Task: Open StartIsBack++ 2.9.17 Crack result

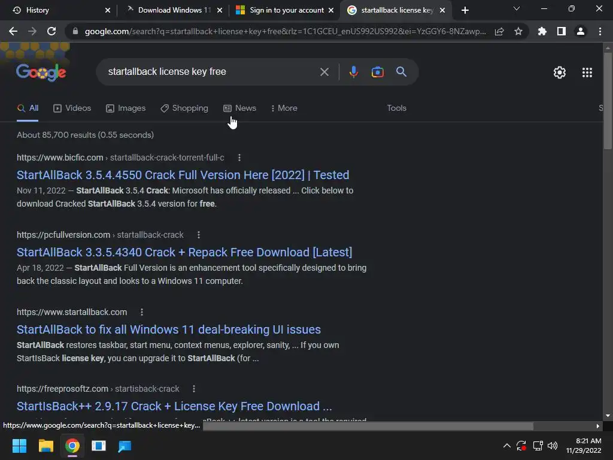Action: pos(174,407)
